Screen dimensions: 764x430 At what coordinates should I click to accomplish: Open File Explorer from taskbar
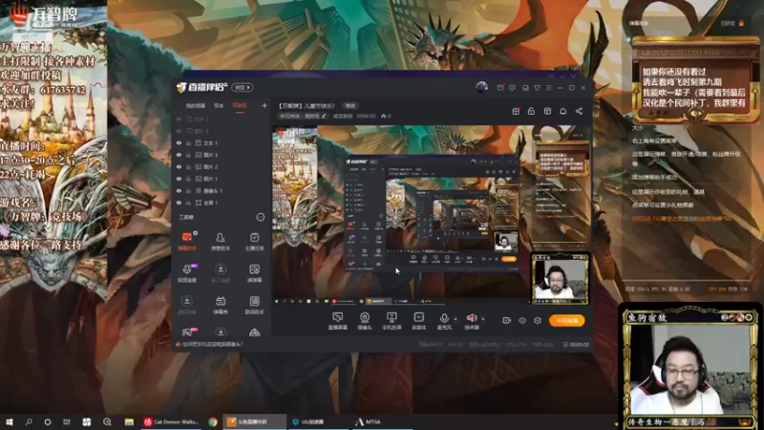[x=129, y=421]
